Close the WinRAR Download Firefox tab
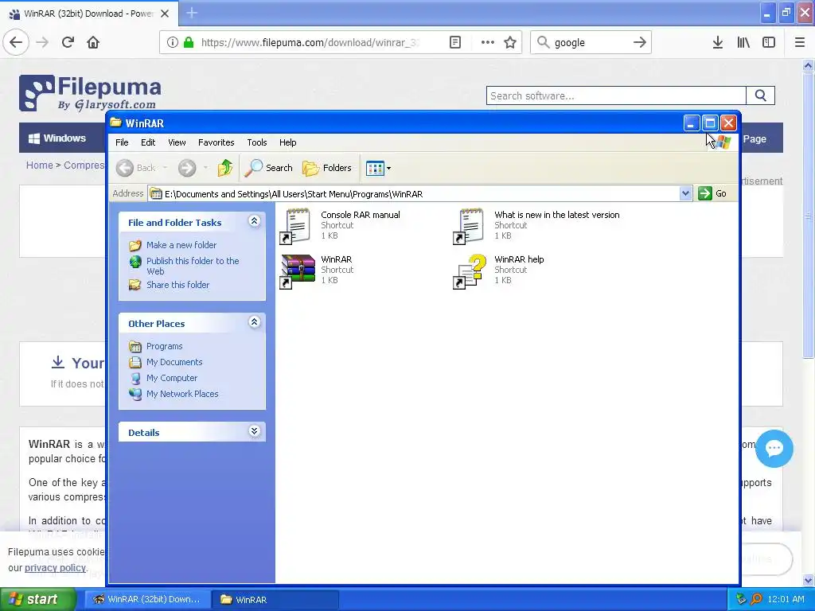Image resolution: width=815 pixels, height=611 pixels. click(x=165, y=14)
